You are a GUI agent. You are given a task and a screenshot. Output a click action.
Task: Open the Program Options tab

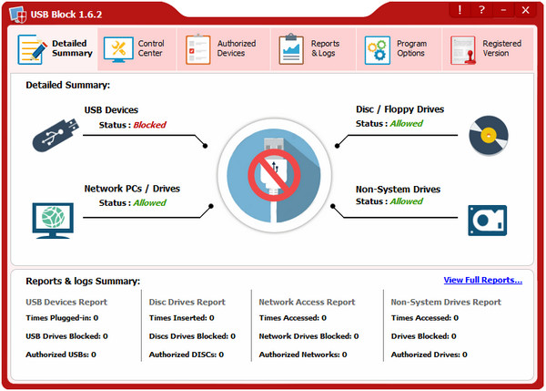(x=399, y=48)
